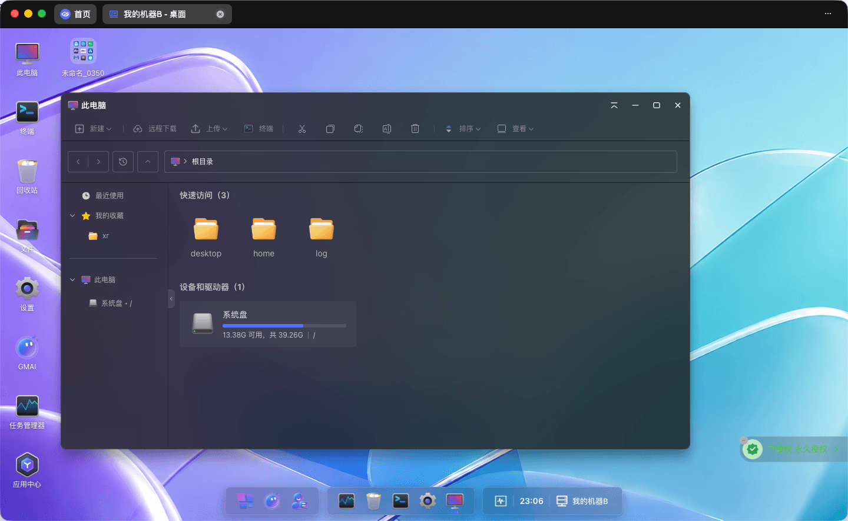Open the GMAI desktop icon
848x521 pixels.
coord(27,353)
